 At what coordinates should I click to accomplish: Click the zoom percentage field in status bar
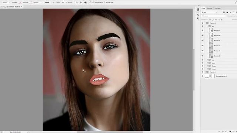2,132
